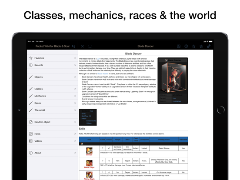
Task: Click the Recents clock icon in sidebar
Action: (31, 65)
